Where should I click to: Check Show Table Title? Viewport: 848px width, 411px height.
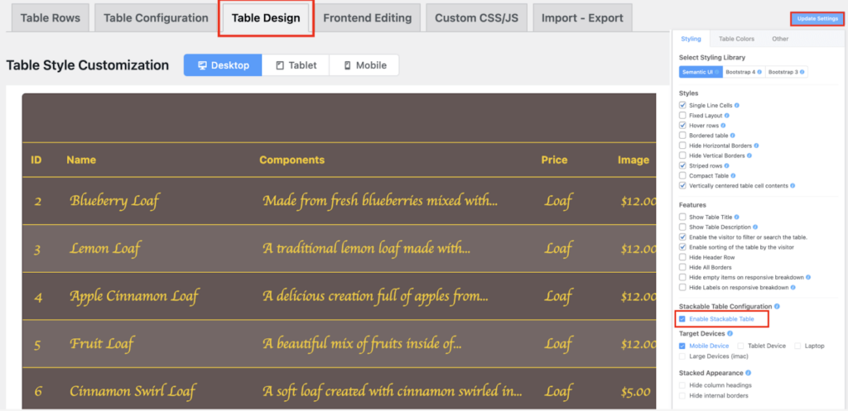click(682, 217)
